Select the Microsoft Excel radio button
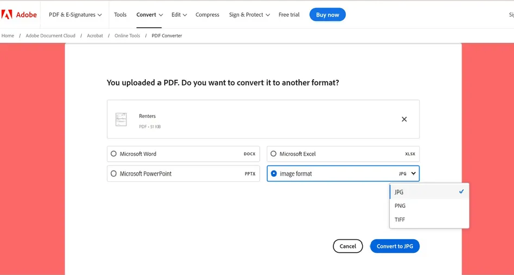Screen dimensions: 514x275 tap(274, 154)
